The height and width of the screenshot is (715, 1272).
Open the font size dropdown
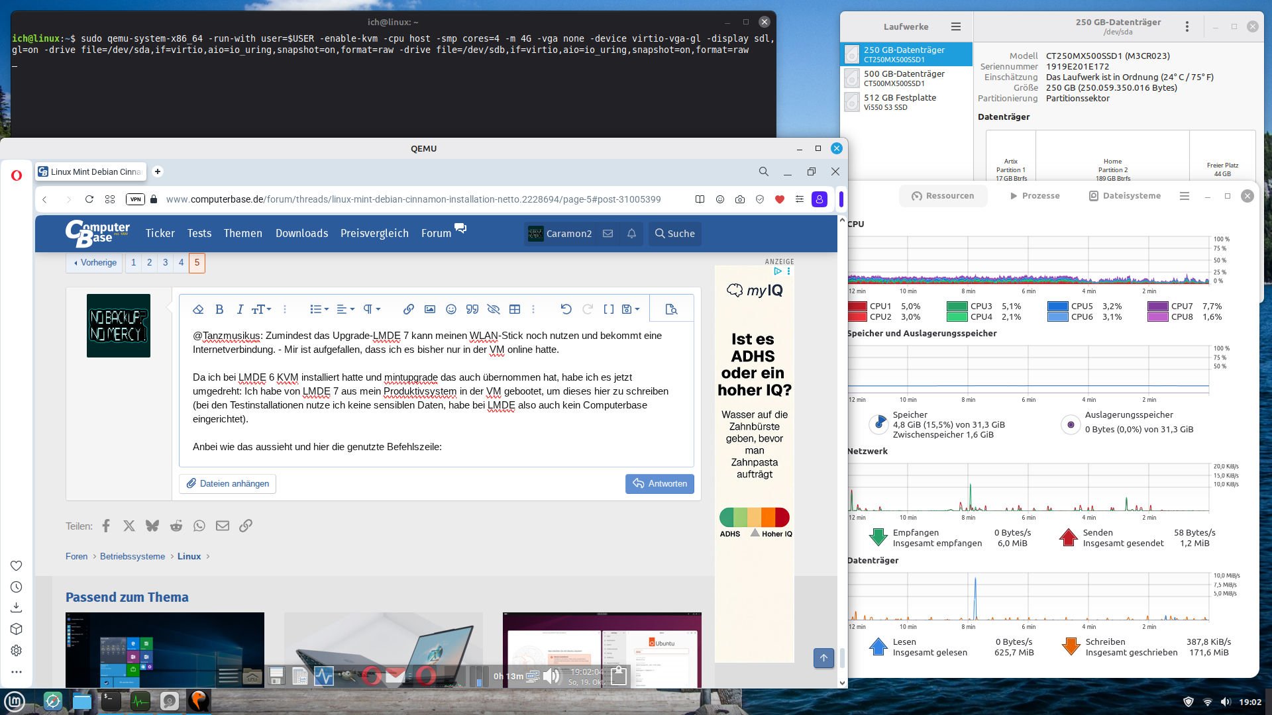click(261, 309)
